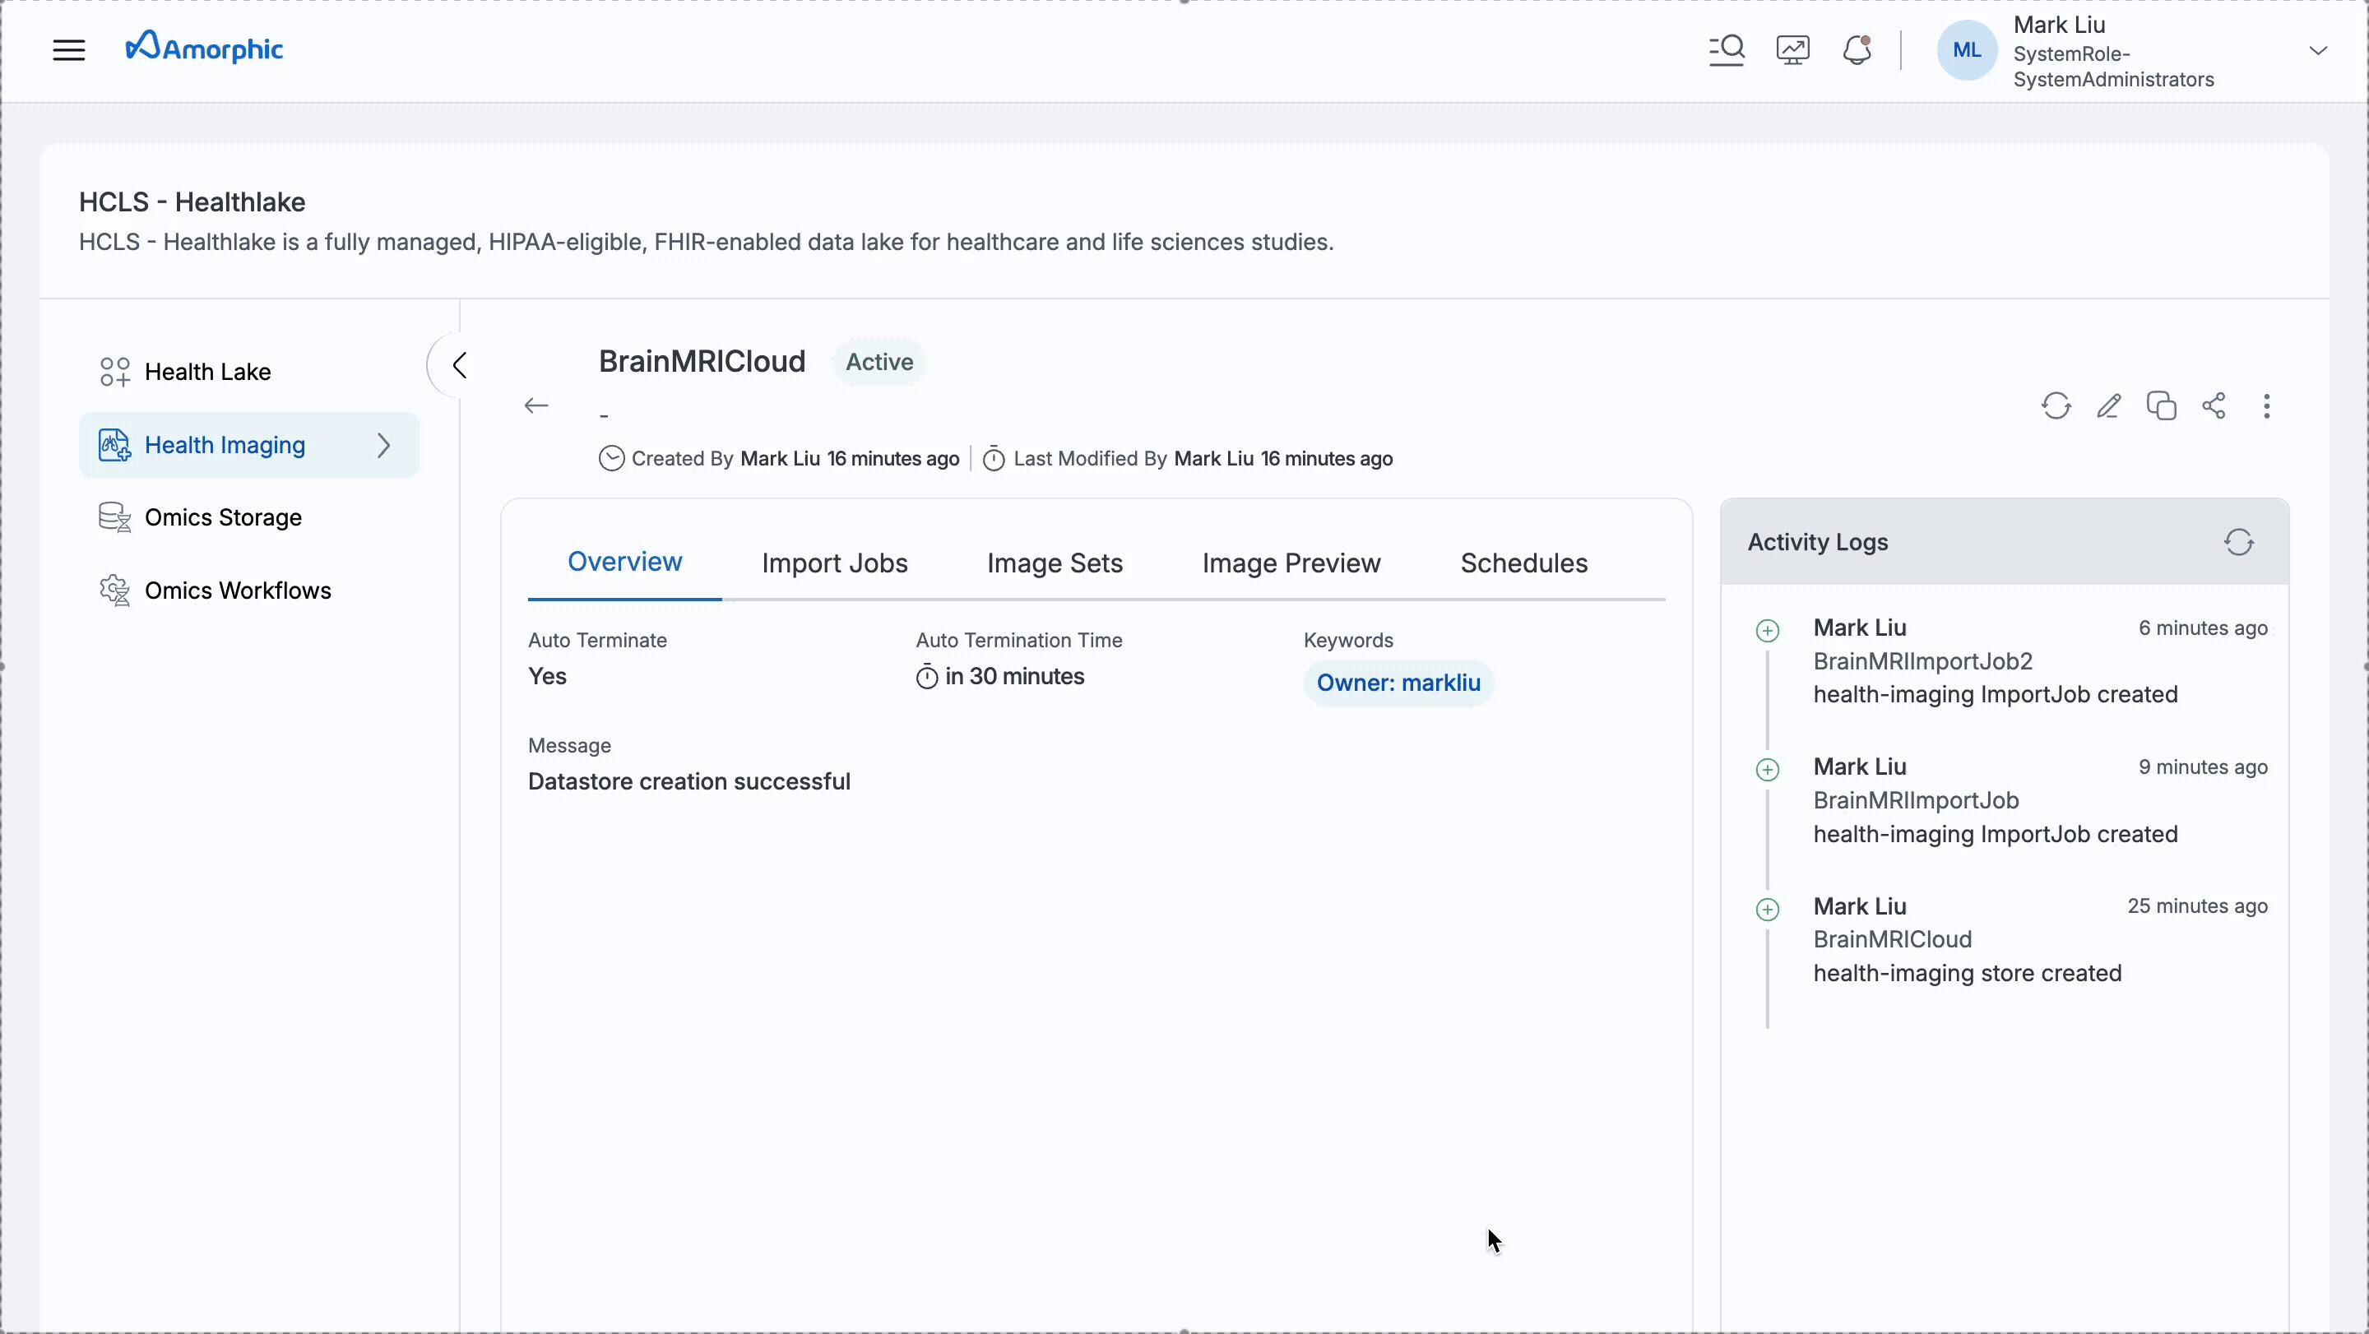Click the Amorphic logo
Screen dimensions: 2369x1334
tap(204, 48)
